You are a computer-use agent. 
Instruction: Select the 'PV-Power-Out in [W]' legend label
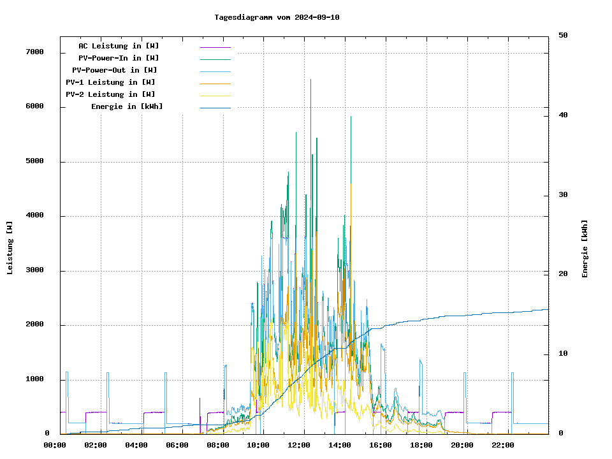(x=114, y=70)
